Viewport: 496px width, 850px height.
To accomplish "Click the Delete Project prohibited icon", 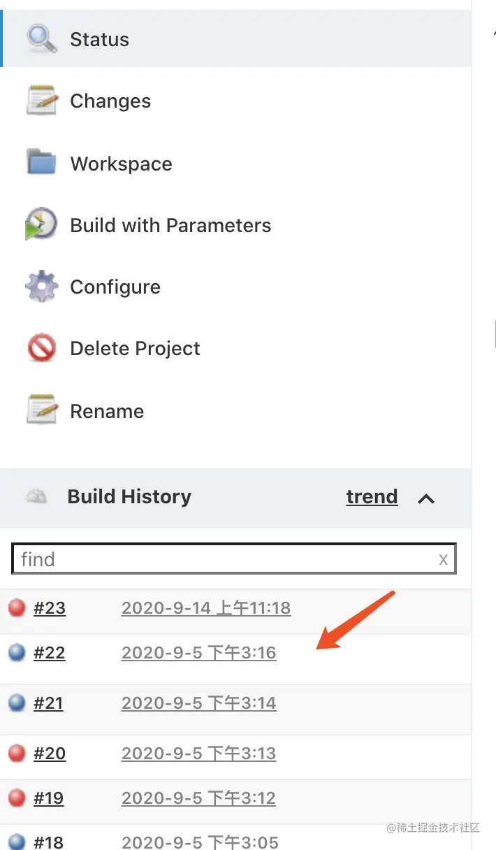I will (41, 348).
